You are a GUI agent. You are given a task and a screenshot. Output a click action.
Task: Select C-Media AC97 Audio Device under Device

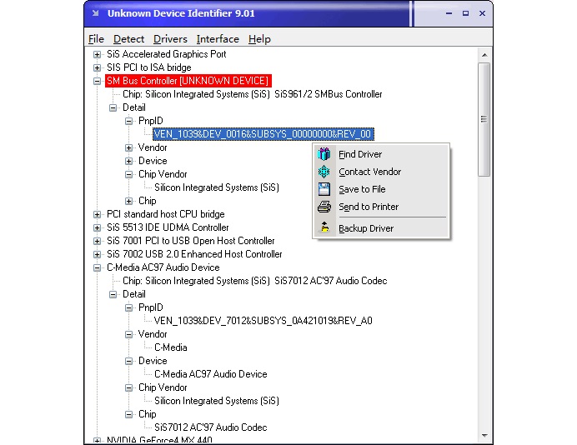coord(210,374)
